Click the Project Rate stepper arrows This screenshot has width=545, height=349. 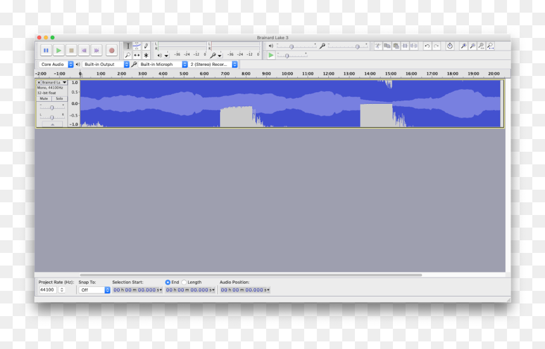pyautogui.click(x=62, y=290)
